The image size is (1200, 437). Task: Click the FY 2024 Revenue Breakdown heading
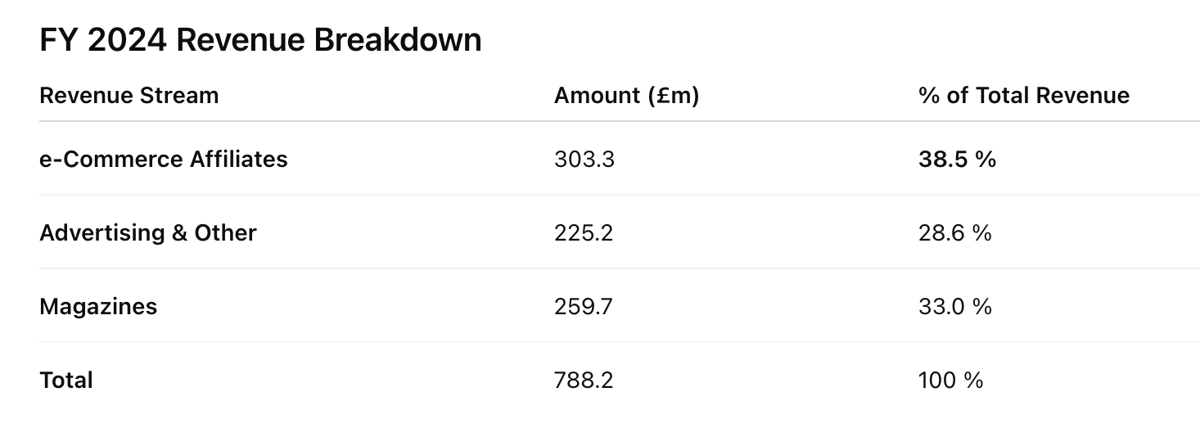260,39
